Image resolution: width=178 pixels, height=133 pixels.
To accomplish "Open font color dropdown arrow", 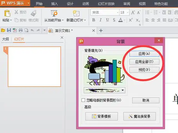I will click(x=125, y=20).
